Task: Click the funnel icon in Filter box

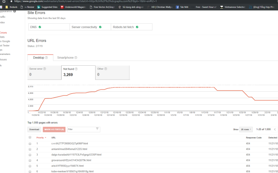Action: point(97,129)
